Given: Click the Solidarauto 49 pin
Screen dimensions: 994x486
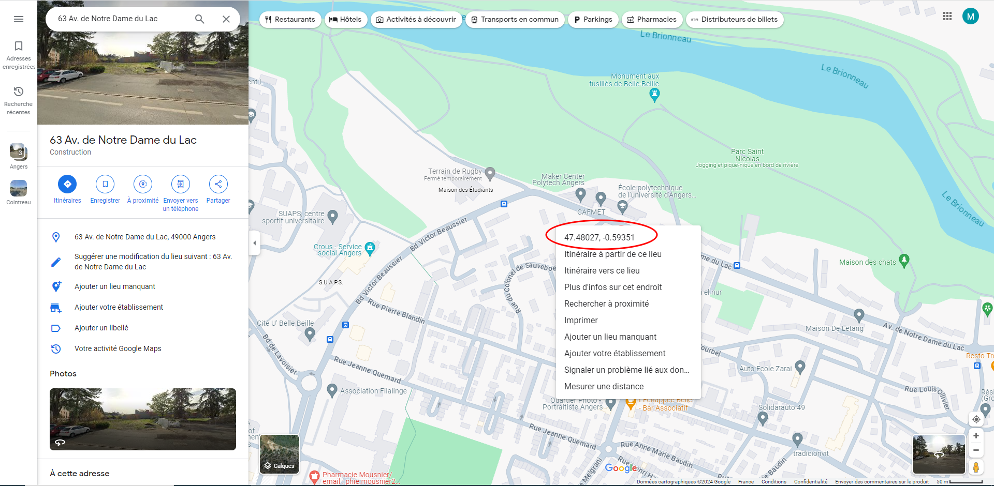Looking at the screenshot, I should click(x=763, y=418).
